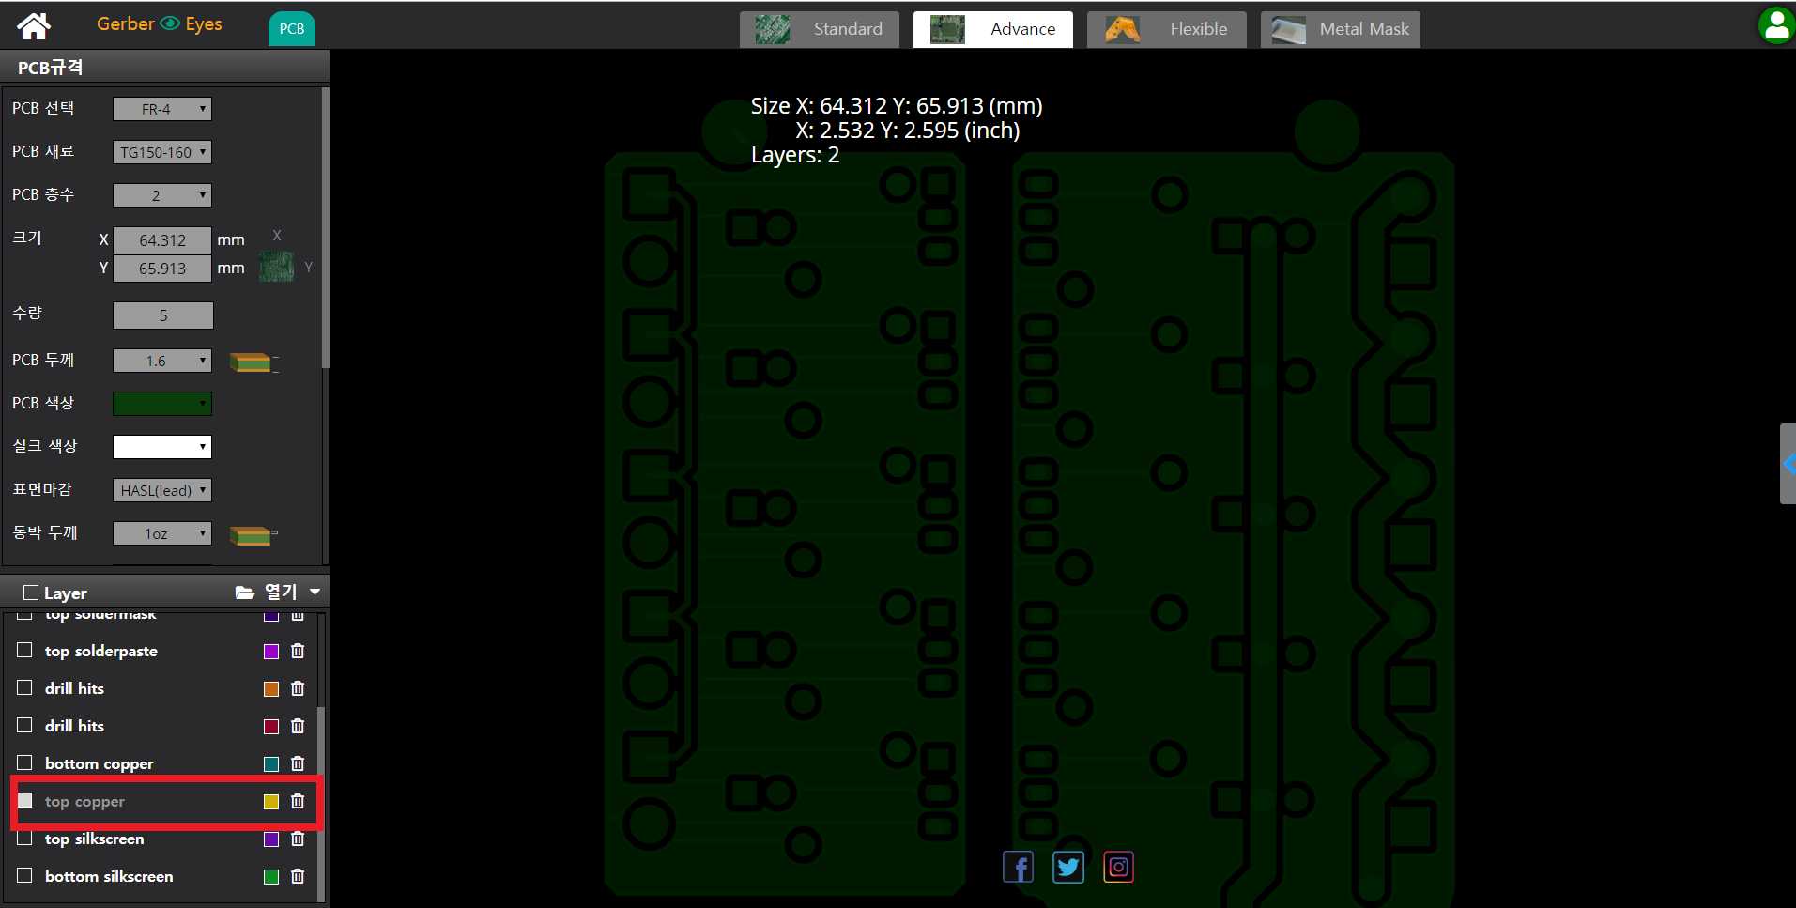
Task: Open the PCB 층수 layer count dropdown
Action: point(162,195)
